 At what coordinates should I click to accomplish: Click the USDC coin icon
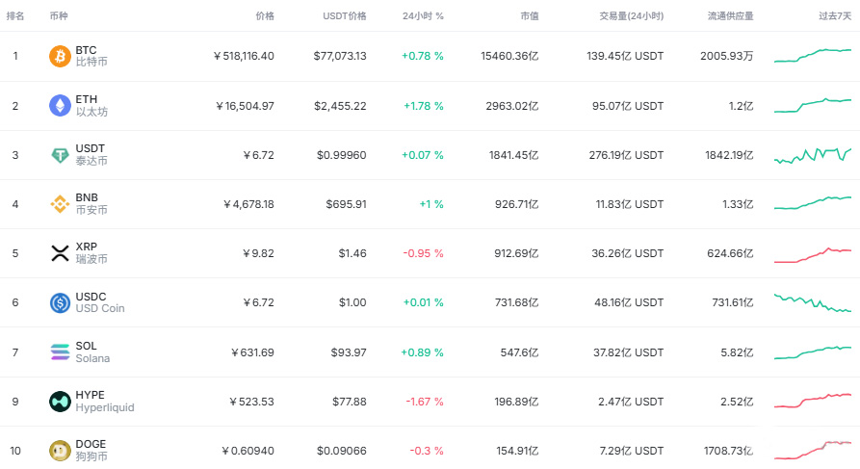[60, 302]
